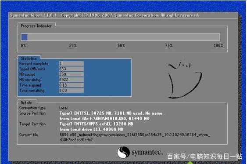Click the 100% label of progress bar
Image resolution: width=247 pixels, height=164 pixels.
click(x=218, y=45)
